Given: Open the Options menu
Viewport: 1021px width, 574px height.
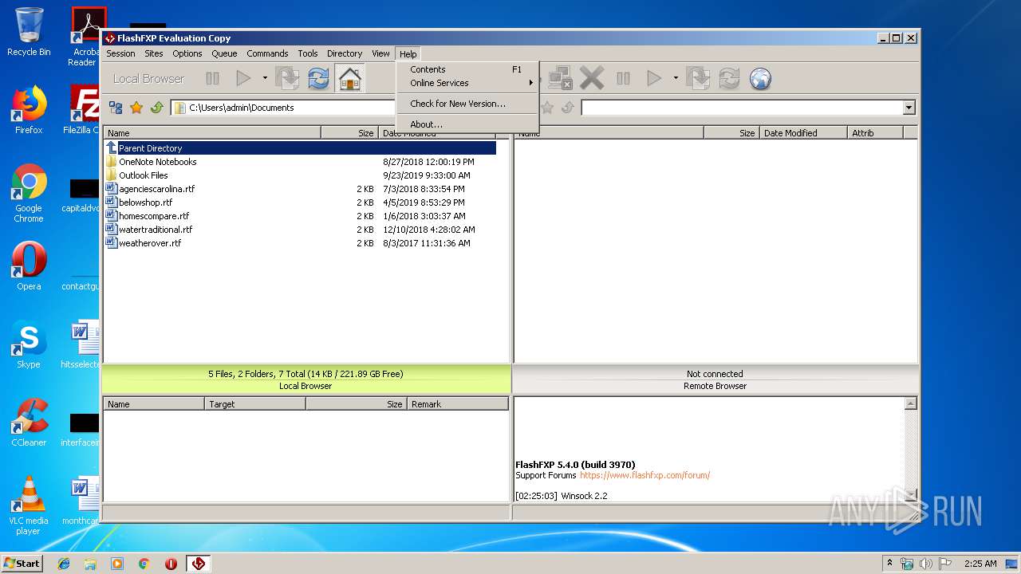Looking at the screenshot, I should tap(187, 53).
